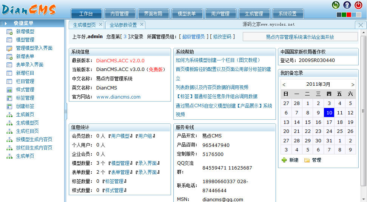Click sitemap icon beside 生成栏目页
The width and height of the screenshot is (367, 202).
pyautogui.click(x=9, y=131)
